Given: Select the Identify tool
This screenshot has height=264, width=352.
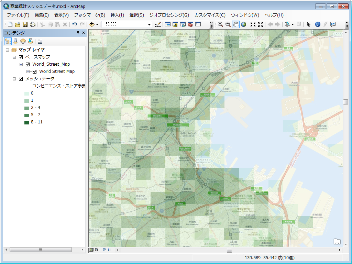Looking at the screenshot, I should pyautogui.click(x=318, y=24).
